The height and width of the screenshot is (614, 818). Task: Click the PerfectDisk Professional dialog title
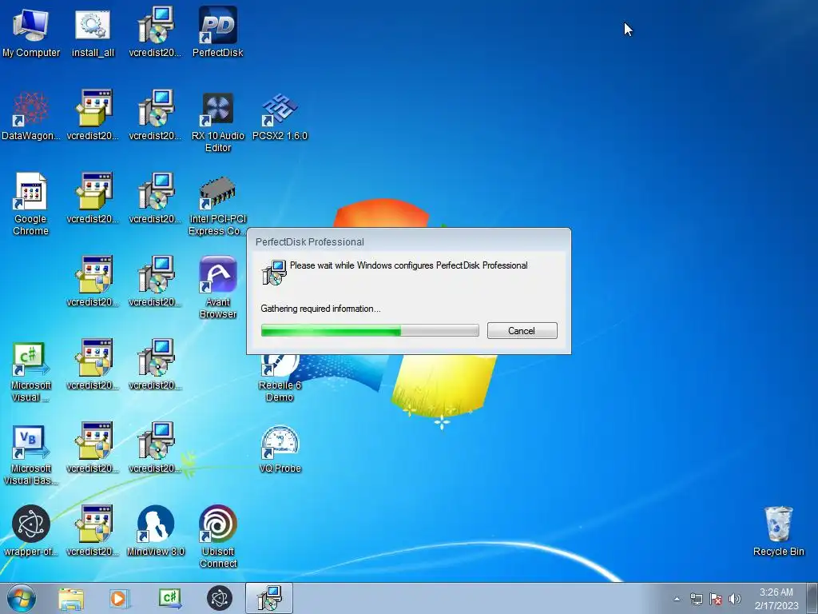pyautogui.click(x=309, y=241)
